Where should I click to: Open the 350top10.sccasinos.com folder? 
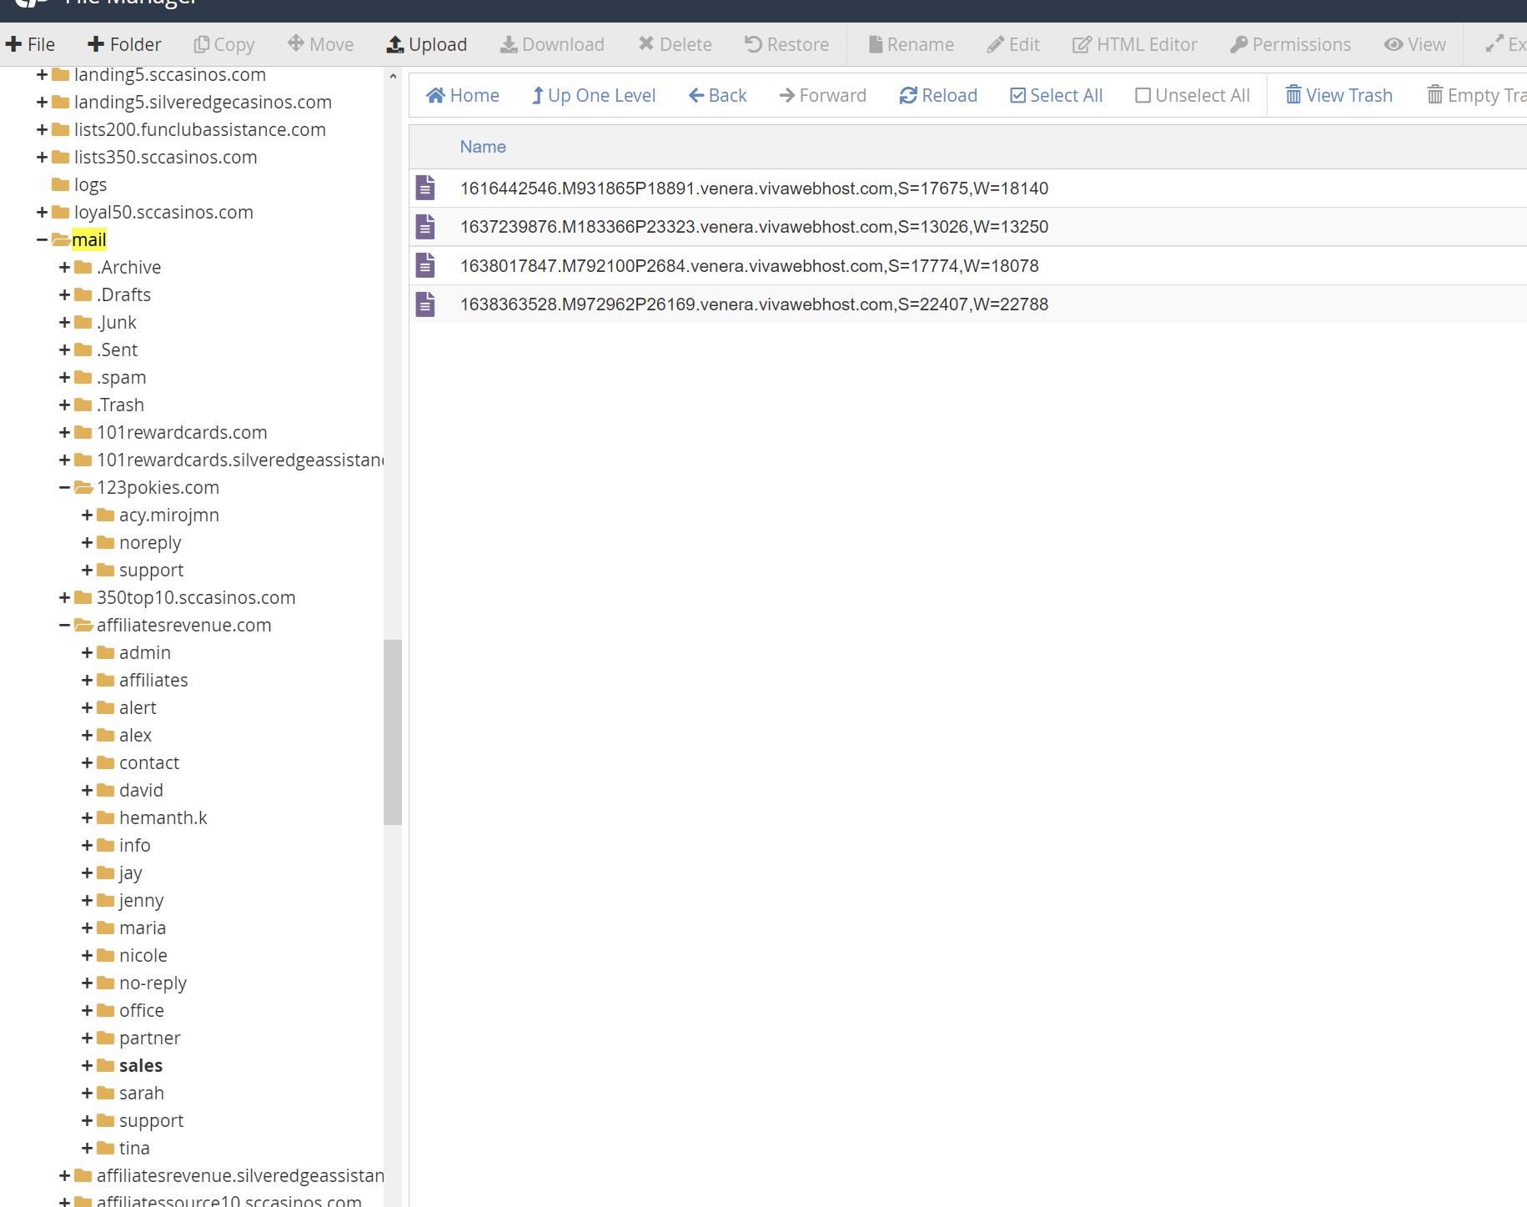pyautogui.click(x=196, y=597)
